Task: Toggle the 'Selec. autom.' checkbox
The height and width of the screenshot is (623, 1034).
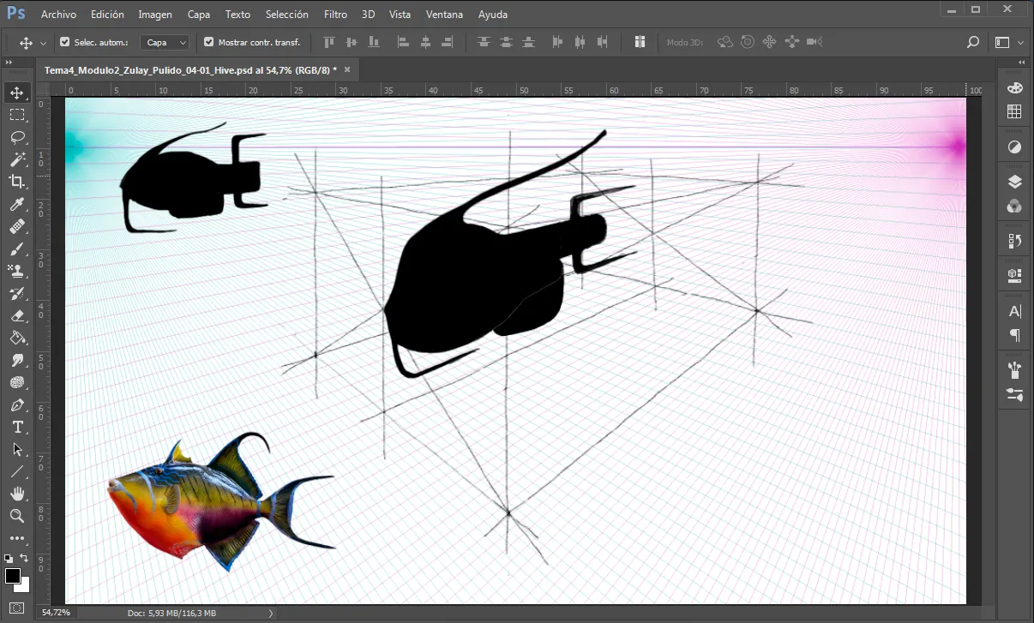Action: pyautogui.click(x=65, y=41)
